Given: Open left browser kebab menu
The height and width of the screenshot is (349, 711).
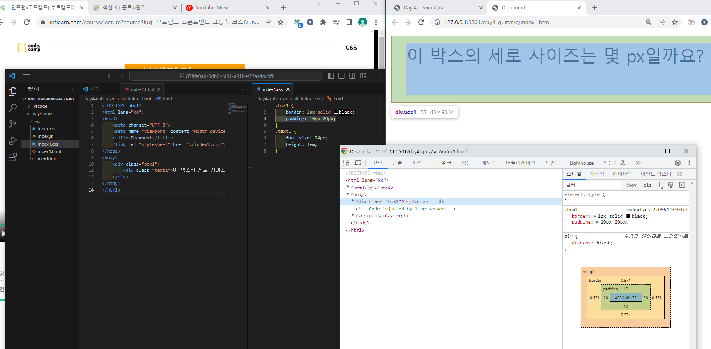Looking at the screenshot, I should click(x=376, y=22).
